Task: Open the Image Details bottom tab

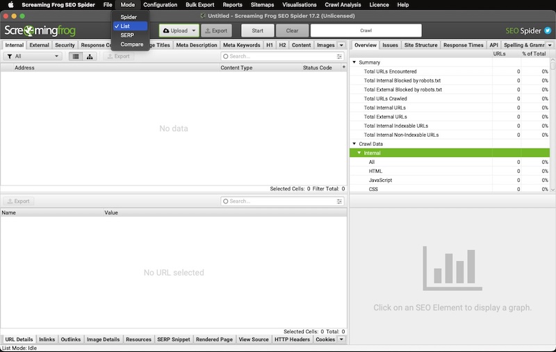Action: [x=103, y=340]
